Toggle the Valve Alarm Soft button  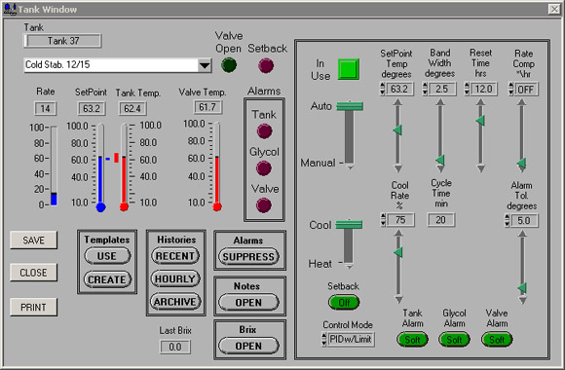[497, 340]
